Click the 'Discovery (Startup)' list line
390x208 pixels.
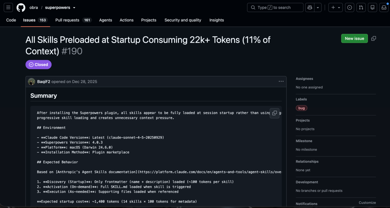tap(135, 182)
